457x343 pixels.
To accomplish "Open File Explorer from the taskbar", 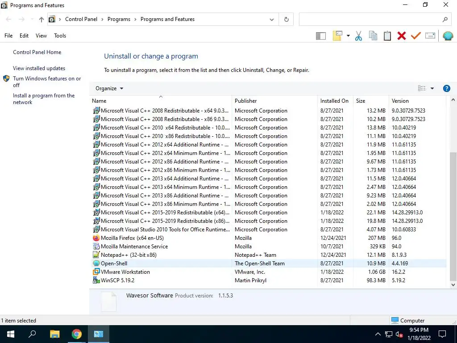I will pos(54,334).
